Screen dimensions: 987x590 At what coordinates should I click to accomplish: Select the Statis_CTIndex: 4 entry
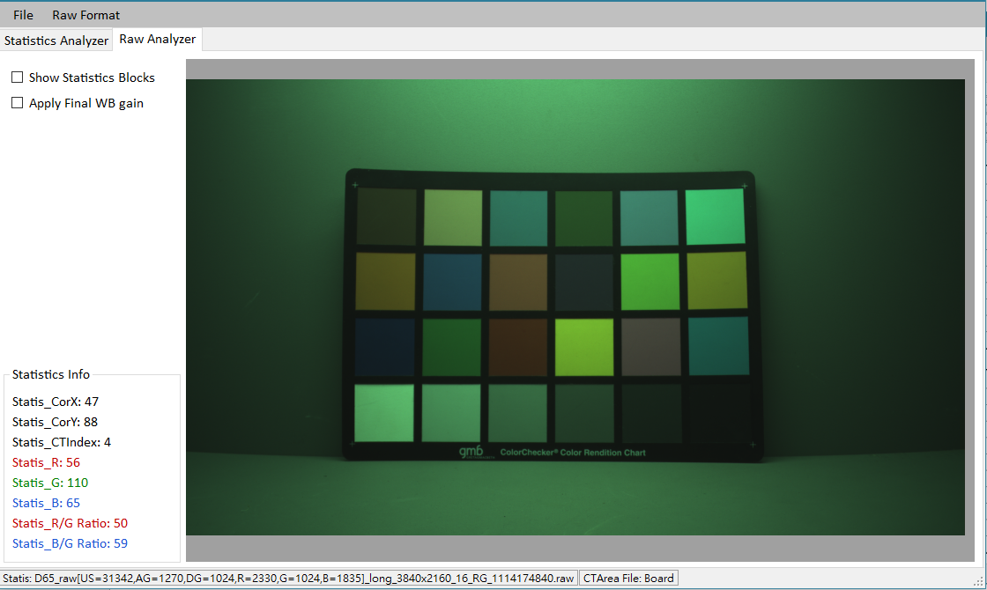coord(62,442)
